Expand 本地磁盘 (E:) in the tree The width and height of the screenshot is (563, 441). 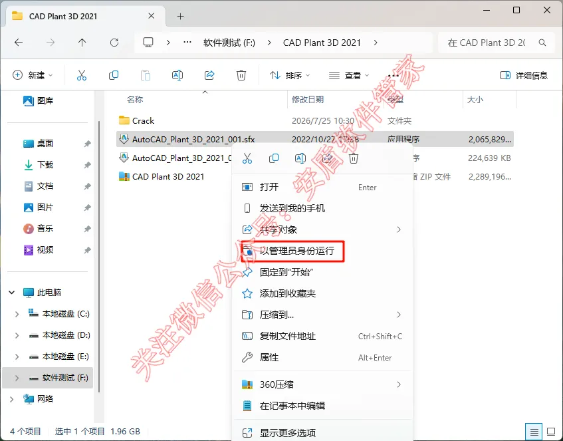click(17, 357)
